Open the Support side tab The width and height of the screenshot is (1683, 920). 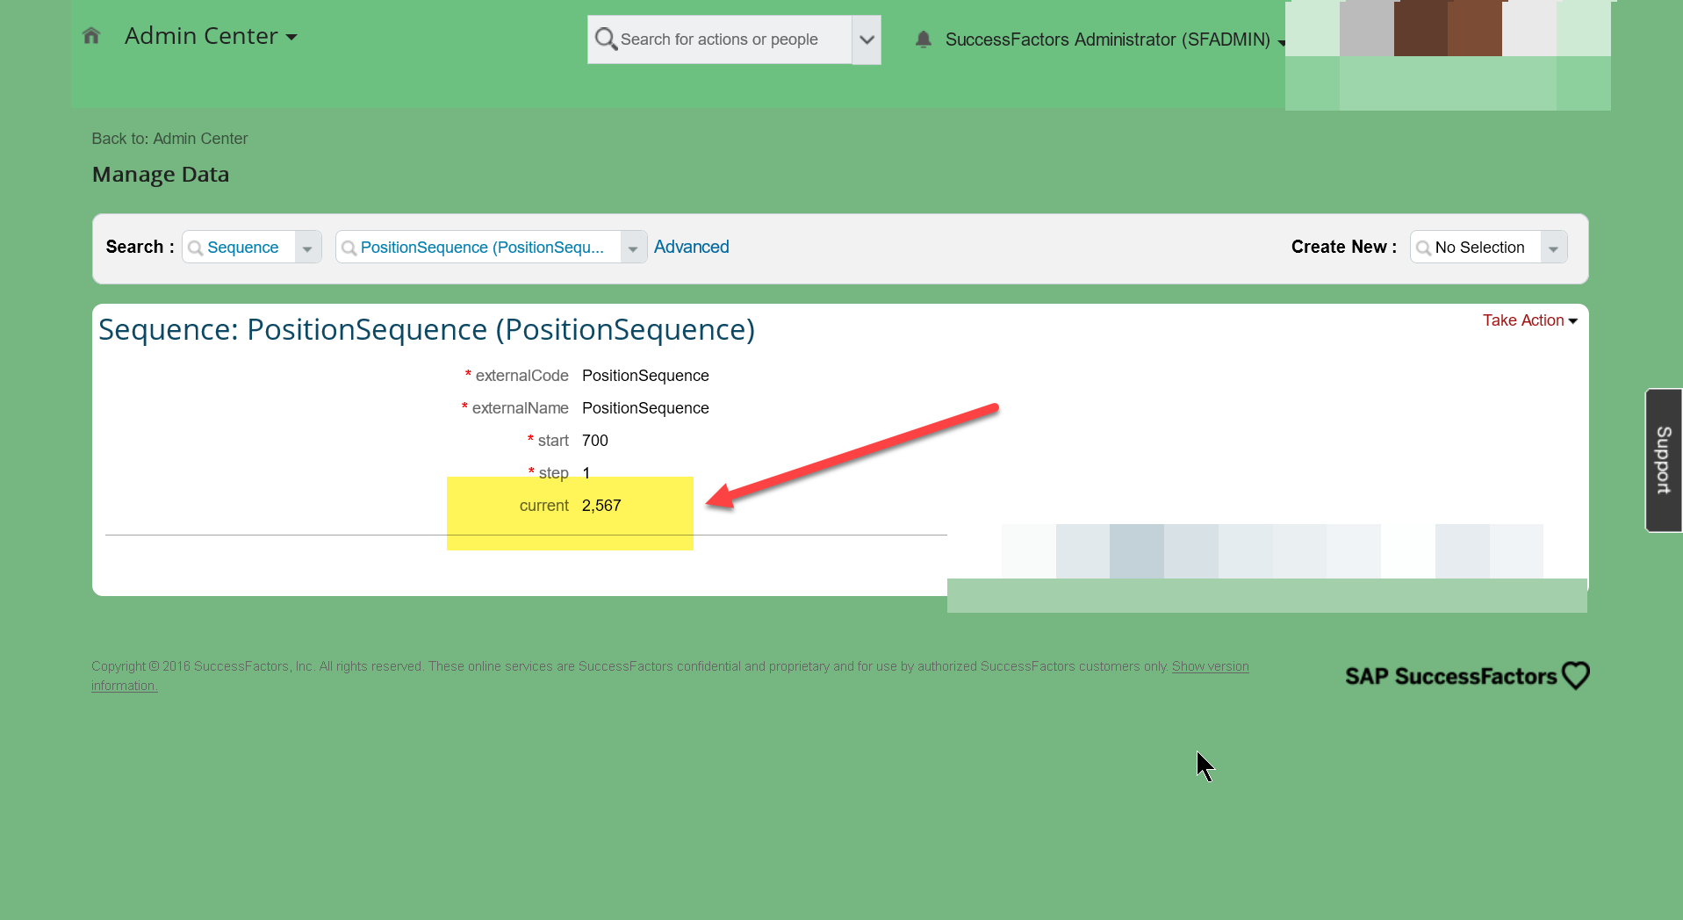(1663, 460)
